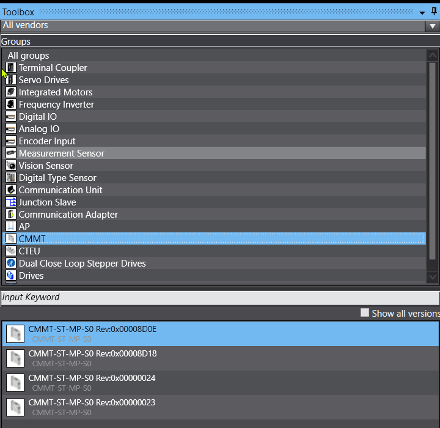
Task: Select the Drives group
Action: 215,275
